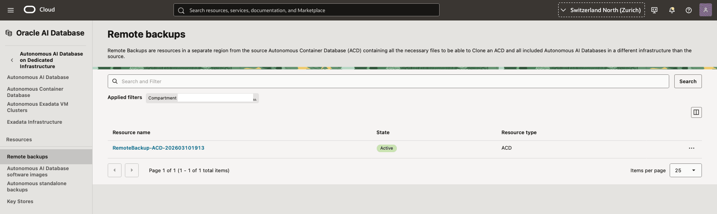Open Key Stores in the sidebar
The width and height of the screenshot is (717, 214).
click(20, 201)
